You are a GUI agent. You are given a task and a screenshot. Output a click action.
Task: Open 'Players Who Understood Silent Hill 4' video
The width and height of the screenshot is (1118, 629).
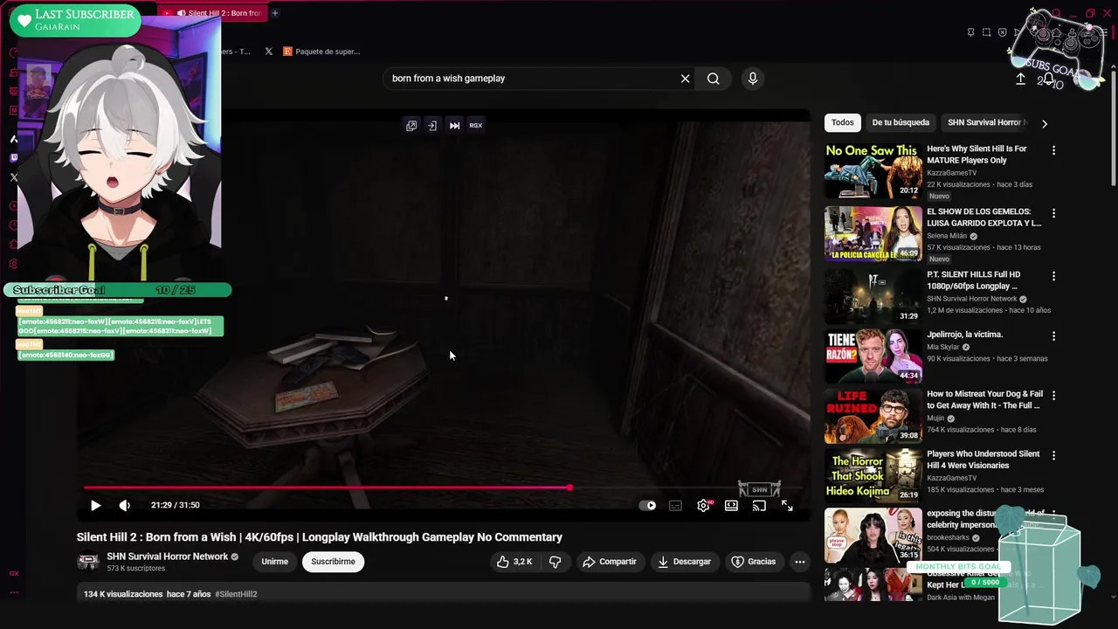(983, 460)
